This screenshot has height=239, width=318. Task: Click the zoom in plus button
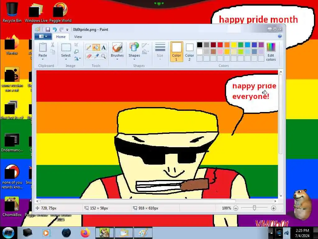273,208
